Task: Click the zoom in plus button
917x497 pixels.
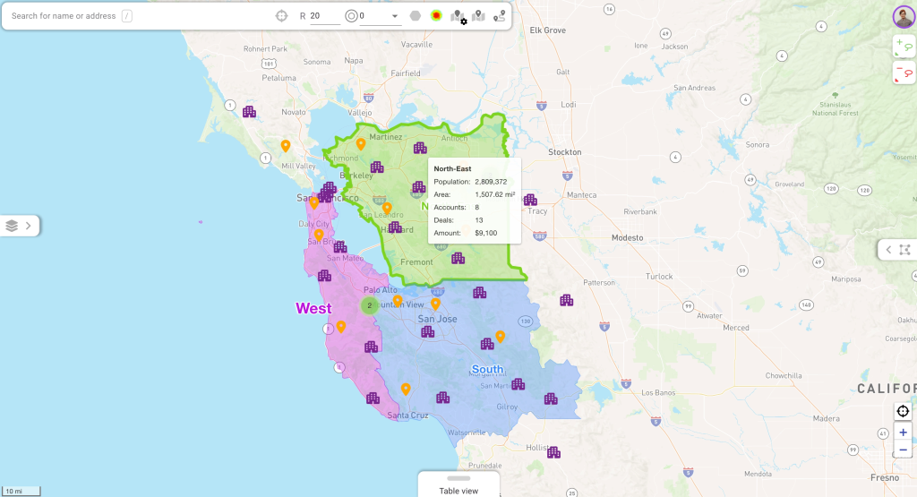Action: (903, 432)
